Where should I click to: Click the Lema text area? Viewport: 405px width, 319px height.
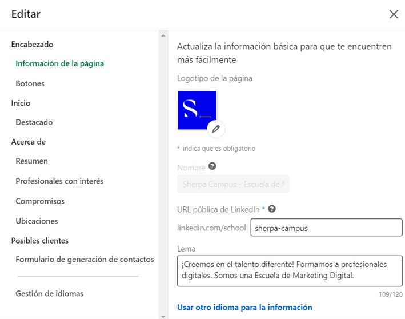[290, 271]
